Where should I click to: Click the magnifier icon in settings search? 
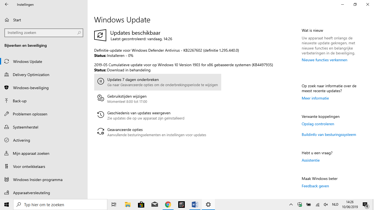pyautogui.click(x=79, y=33)
